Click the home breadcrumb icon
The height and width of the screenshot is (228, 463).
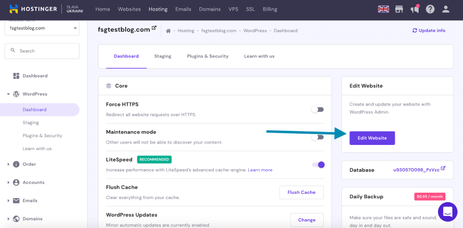tap(168, 31)
